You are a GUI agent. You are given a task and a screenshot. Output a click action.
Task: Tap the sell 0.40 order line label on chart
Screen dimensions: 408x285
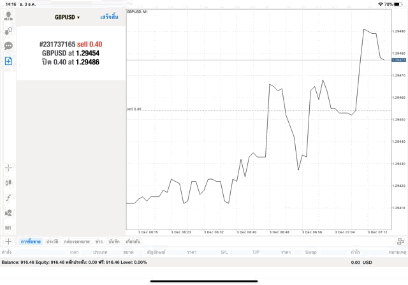pyautogui.click(x=134, y=109)
